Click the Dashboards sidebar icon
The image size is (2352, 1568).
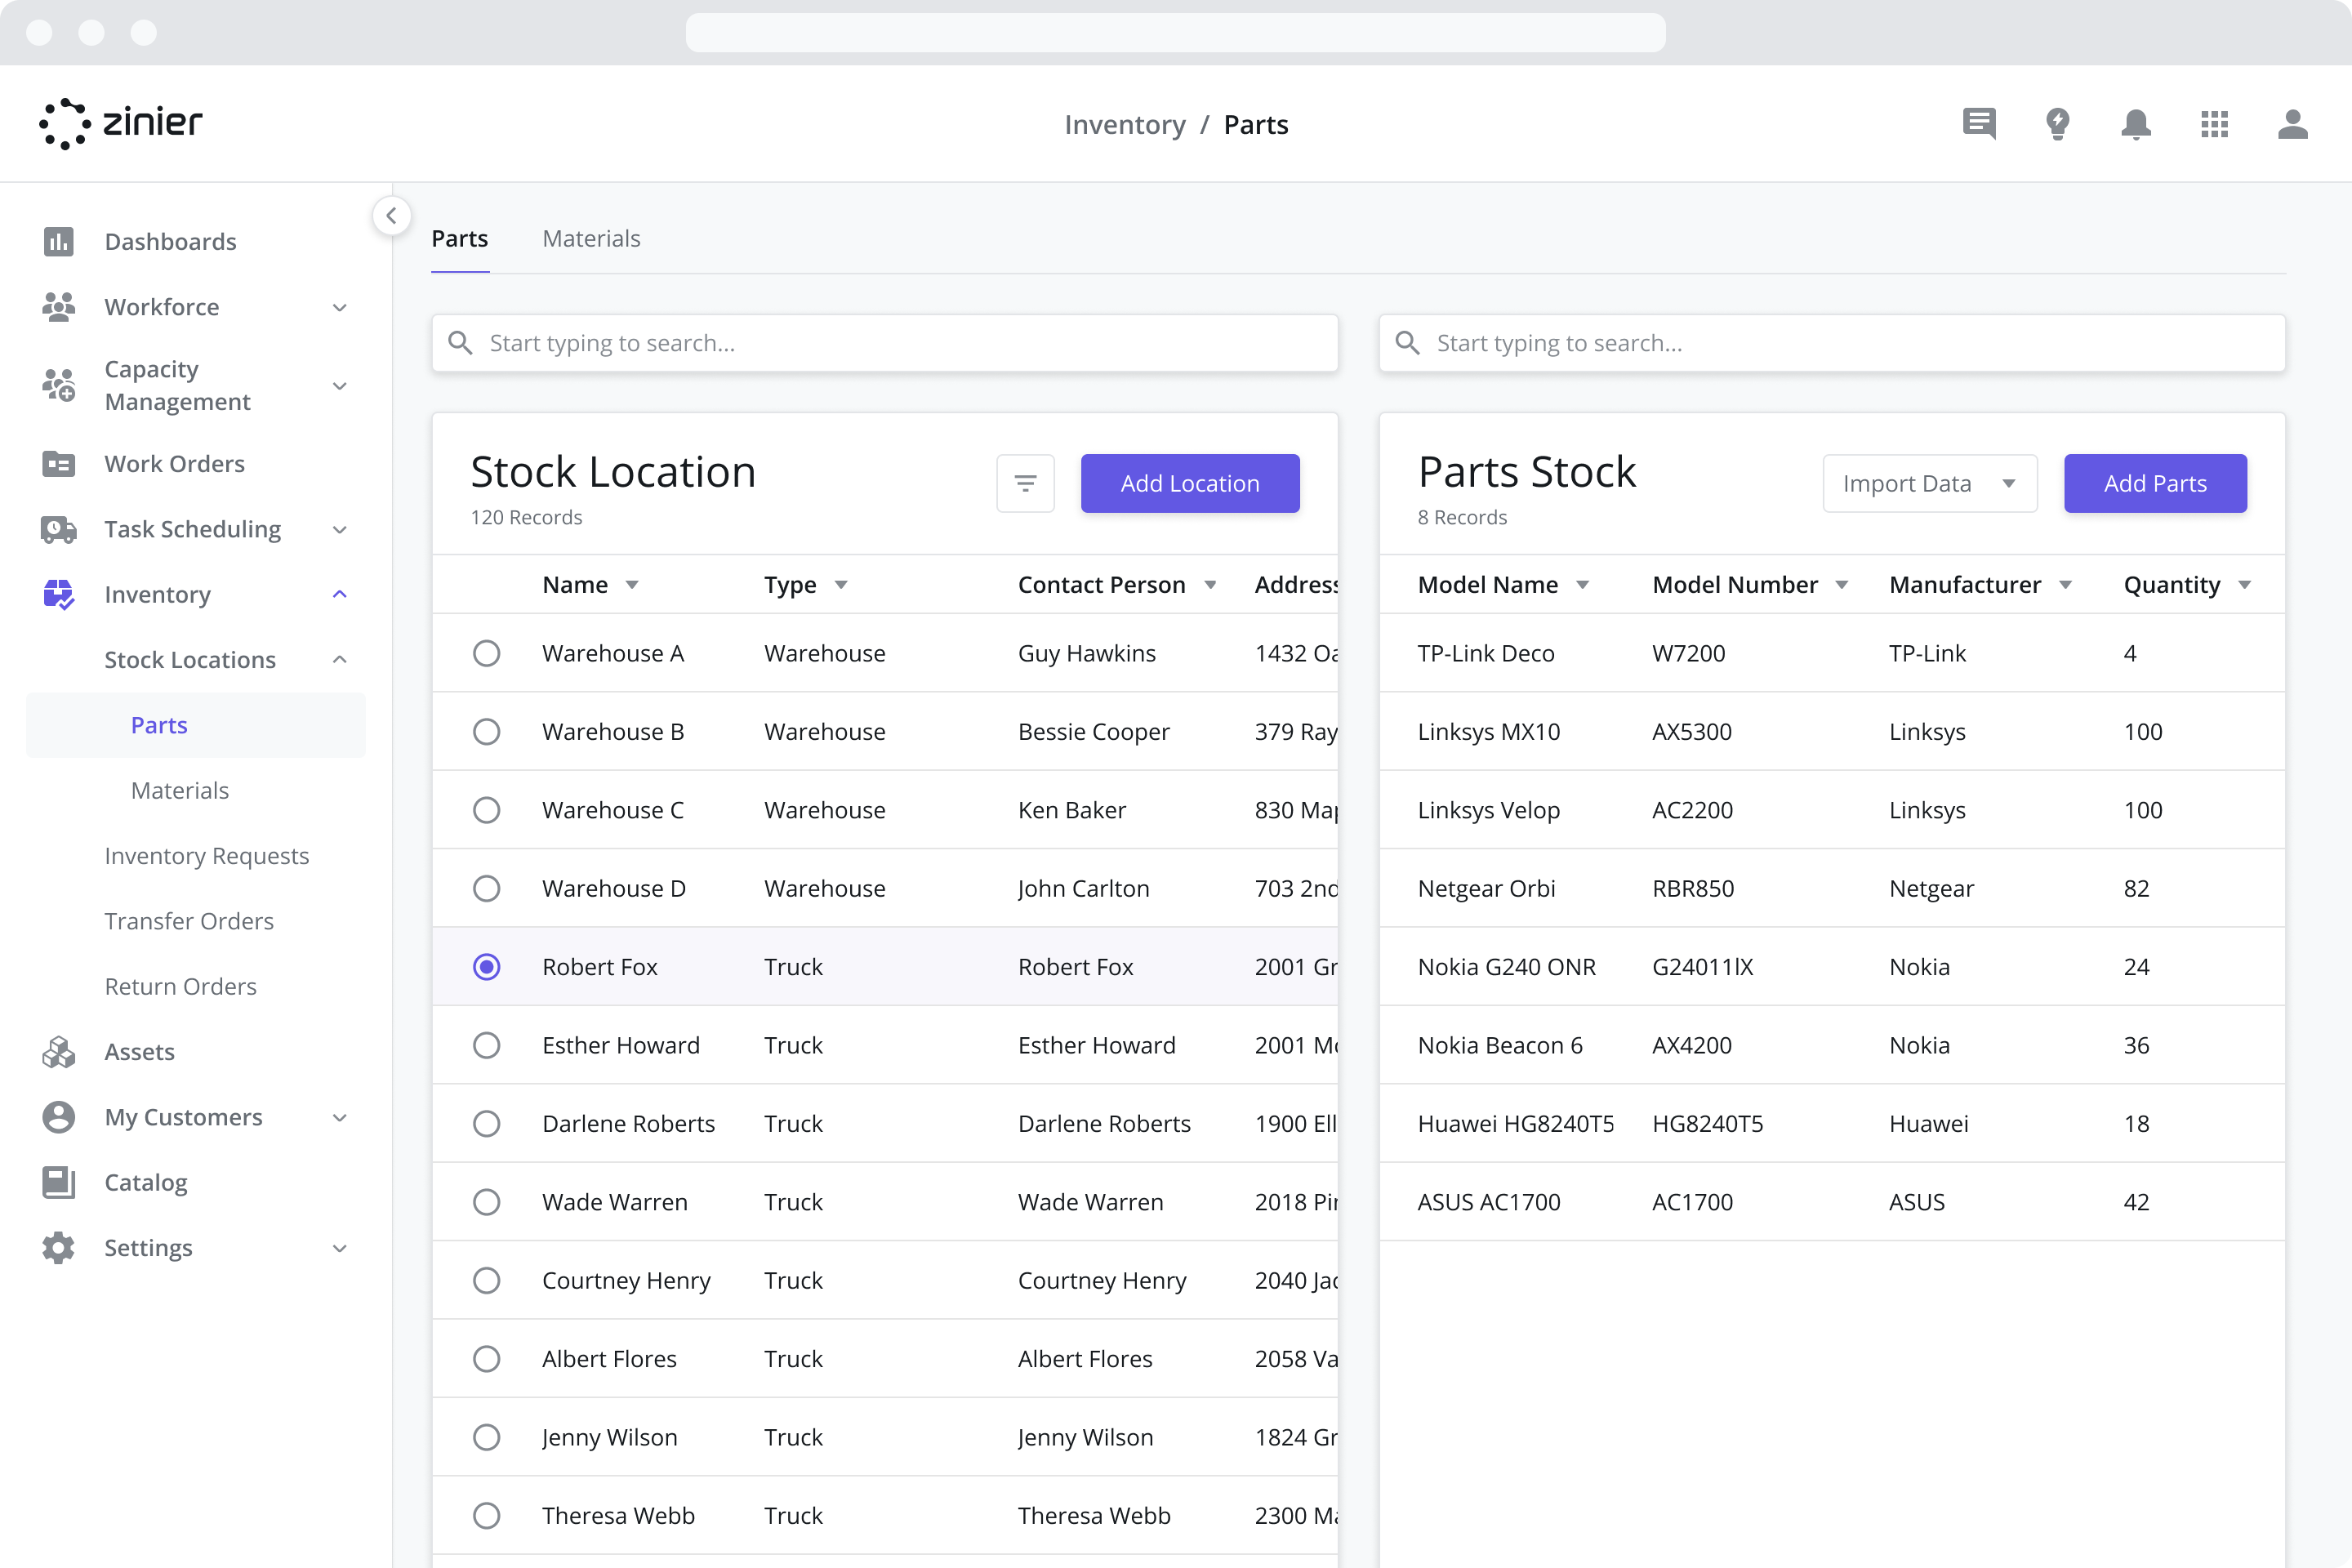tap(59, 242)
